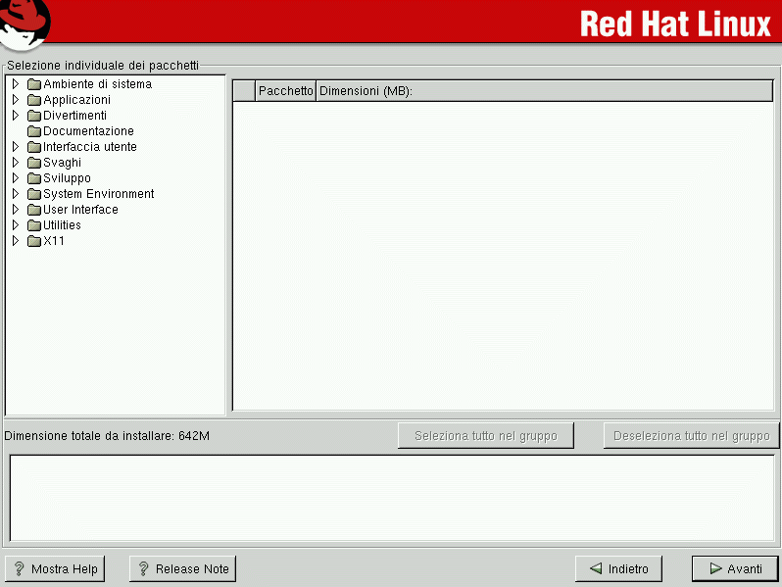
Task: Expand the Sviluppo tree arrow
Action: pyautogui.click(x=16, y=178)
